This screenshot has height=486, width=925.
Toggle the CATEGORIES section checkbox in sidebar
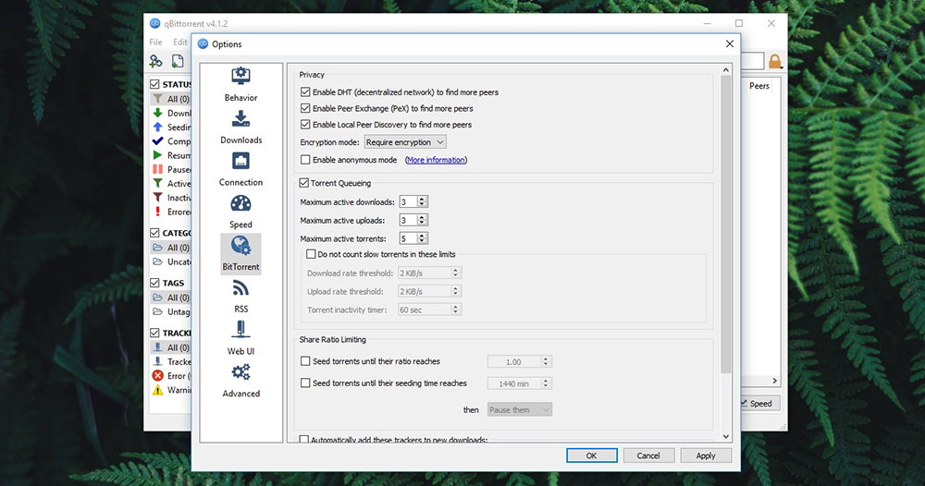click(x=154, y=233)
